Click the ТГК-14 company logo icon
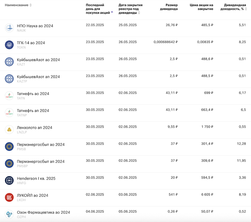The height and width of the screenshot is (222, 251). coord(9,45)
